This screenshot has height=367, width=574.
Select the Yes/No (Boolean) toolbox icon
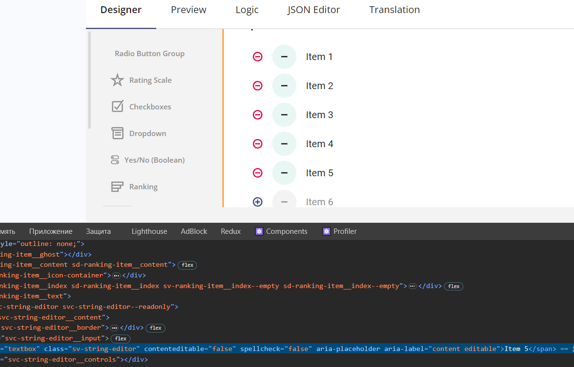117,160
